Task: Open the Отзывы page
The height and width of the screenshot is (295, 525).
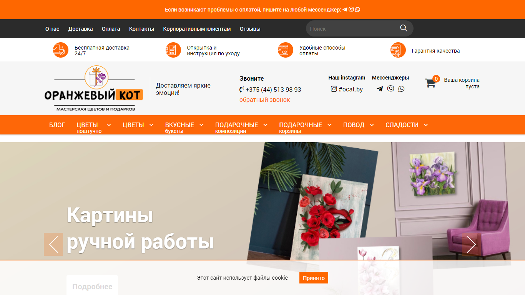Action: [250, 29]
